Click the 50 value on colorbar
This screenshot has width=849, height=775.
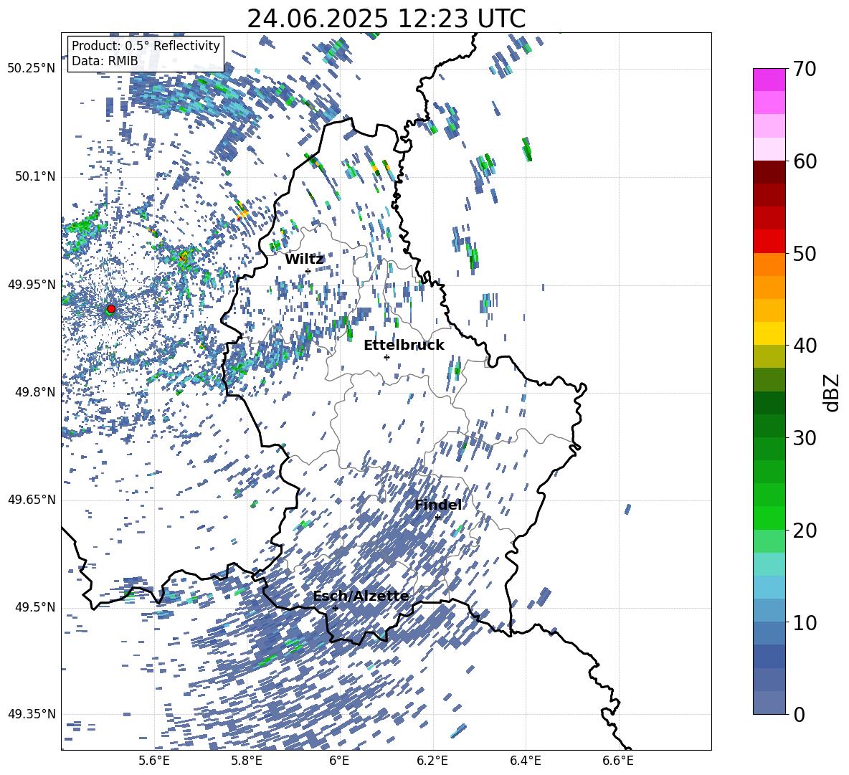click(805, 254)
